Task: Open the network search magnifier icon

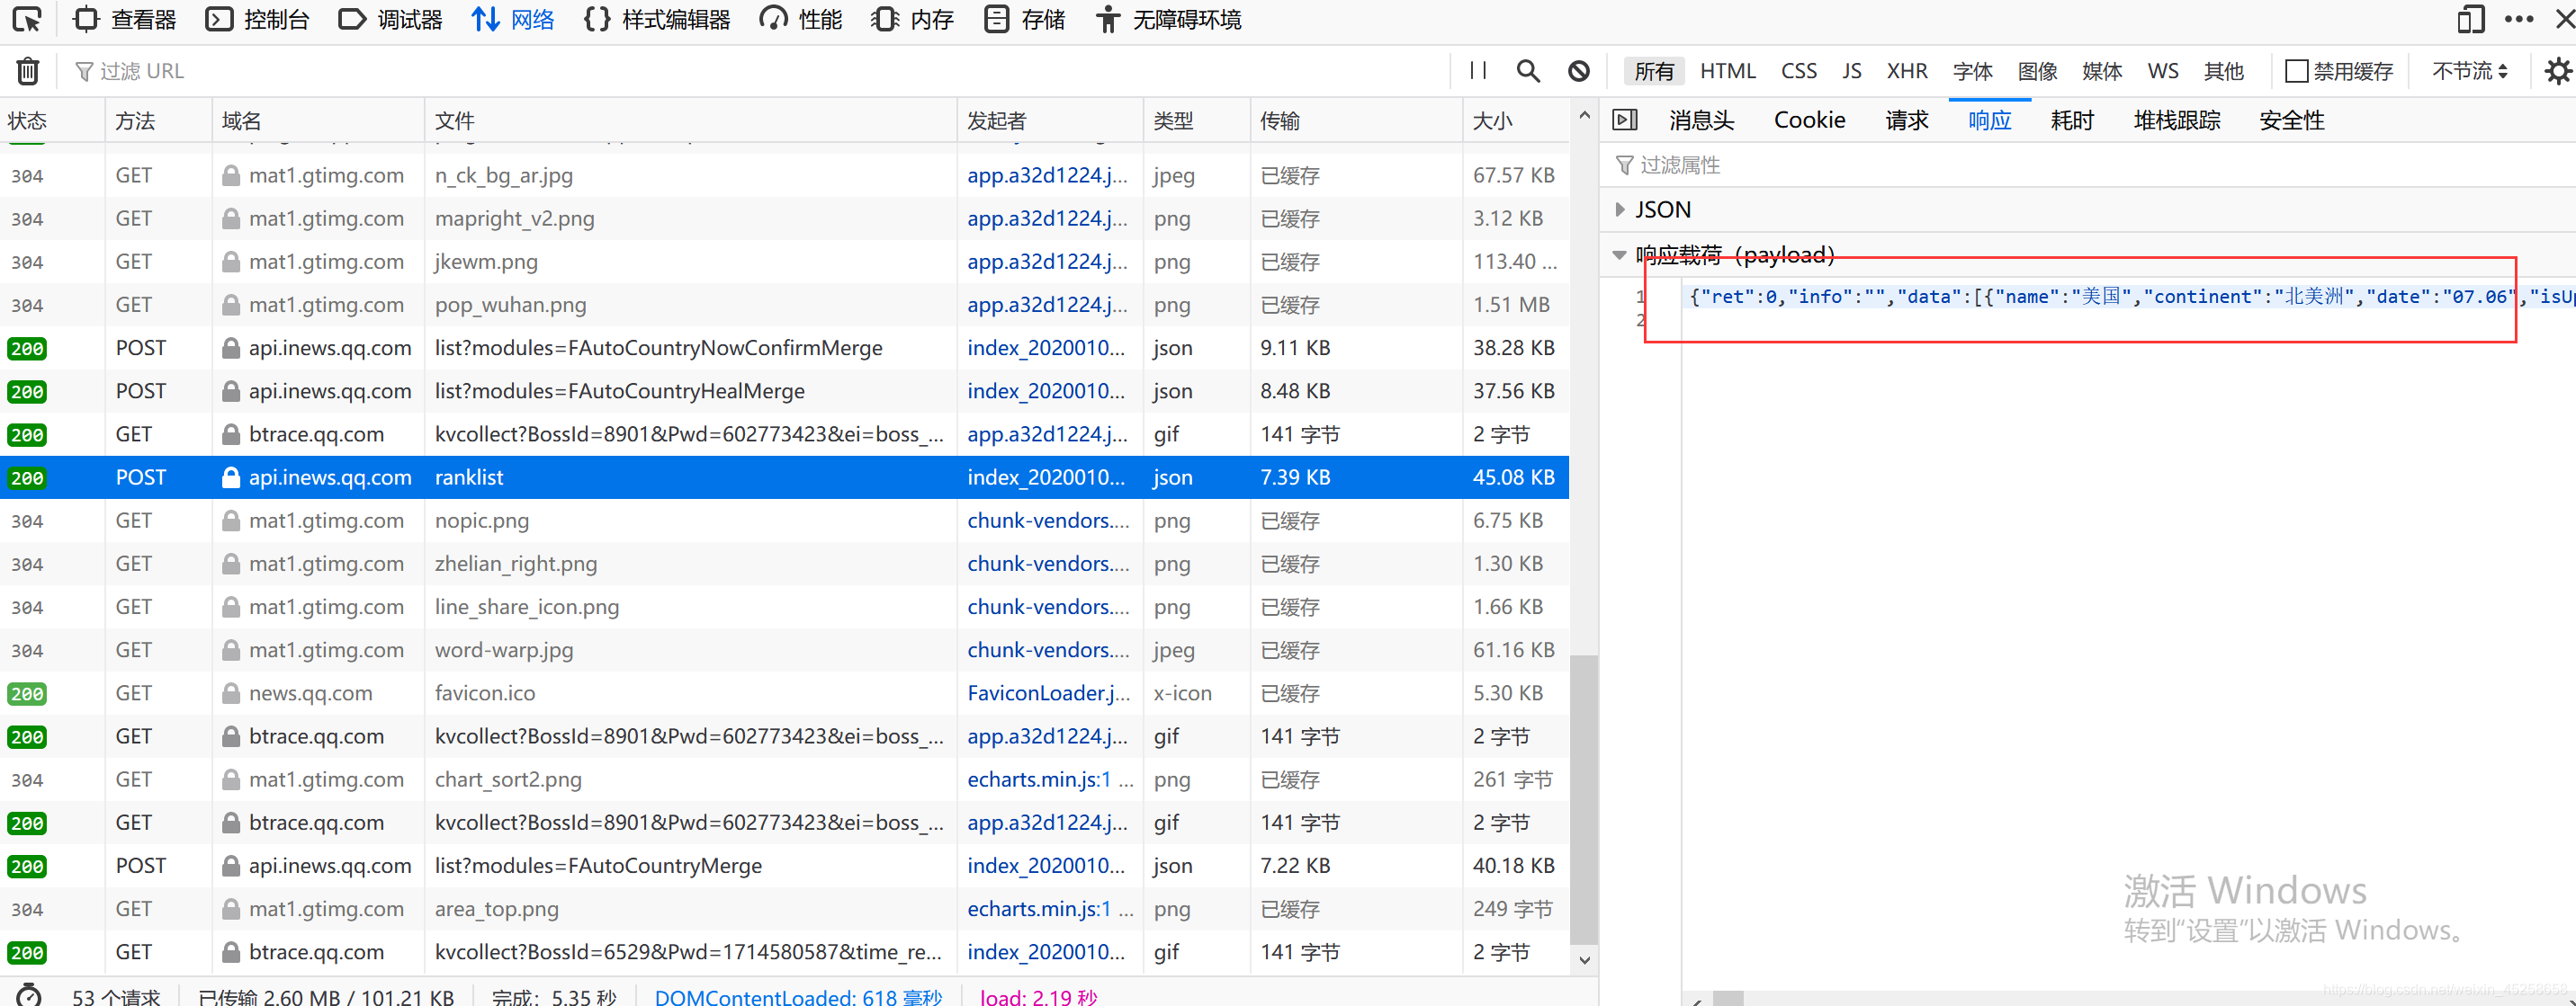Action: point(1527,71)
